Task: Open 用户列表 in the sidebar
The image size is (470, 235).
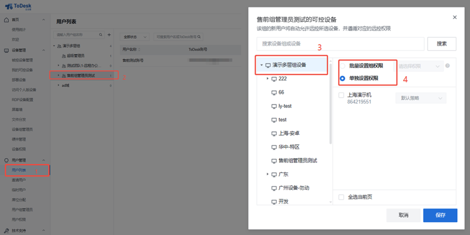Action: (19, 170)
